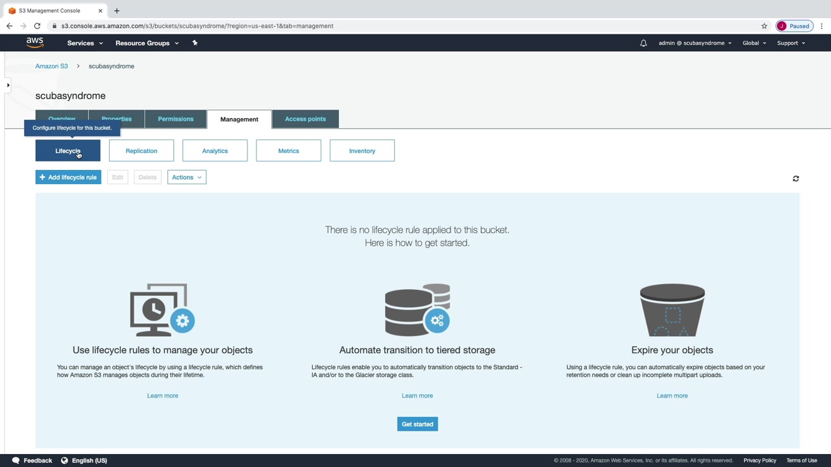Click the browser address bar URL
Viewport: 831px width, 467px height.
tap(197, 26)
